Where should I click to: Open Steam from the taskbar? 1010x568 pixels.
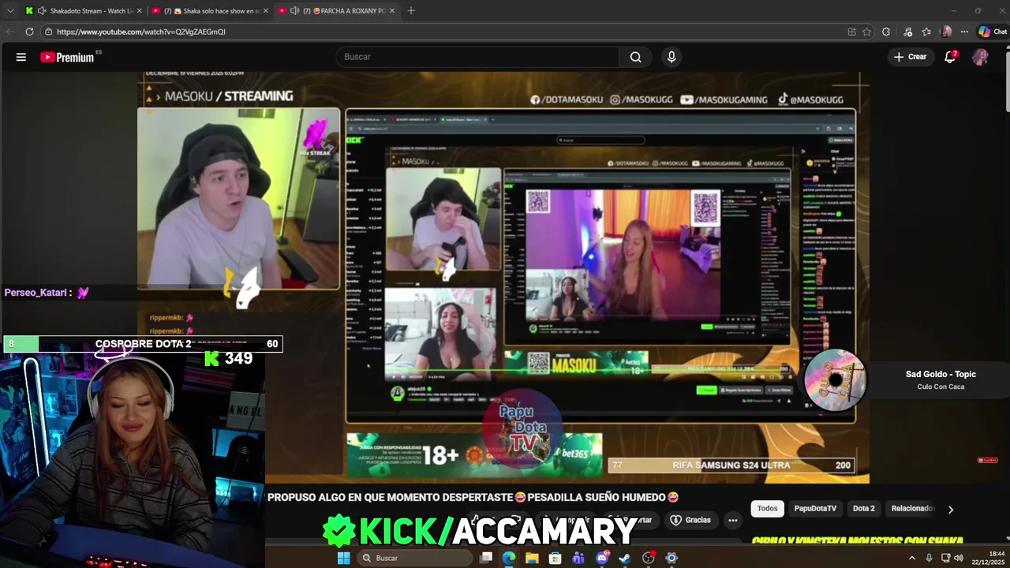(625, 558)
